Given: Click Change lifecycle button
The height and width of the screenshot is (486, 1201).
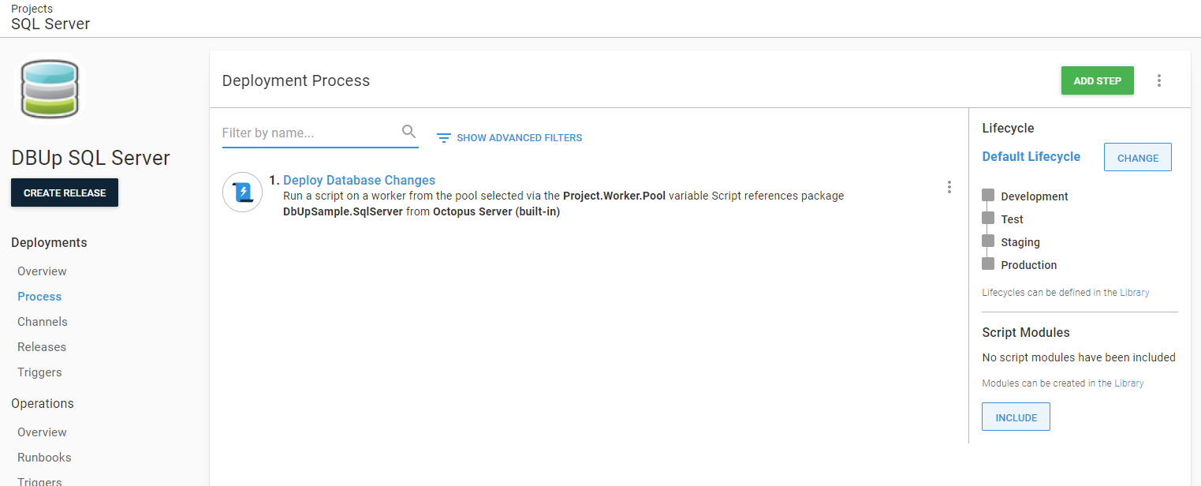Looking at the screenshot, I should [x=1137, y=157].
